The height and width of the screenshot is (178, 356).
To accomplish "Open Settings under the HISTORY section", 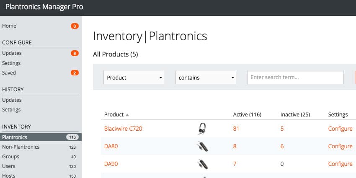I will tap(11, 110).
